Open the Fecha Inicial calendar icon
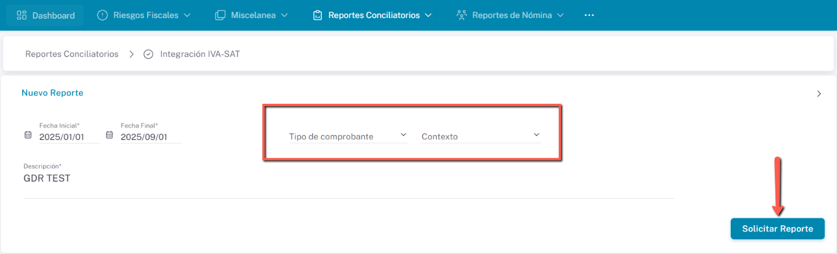This screenshot has width=837, height=254. coord(28,135)
